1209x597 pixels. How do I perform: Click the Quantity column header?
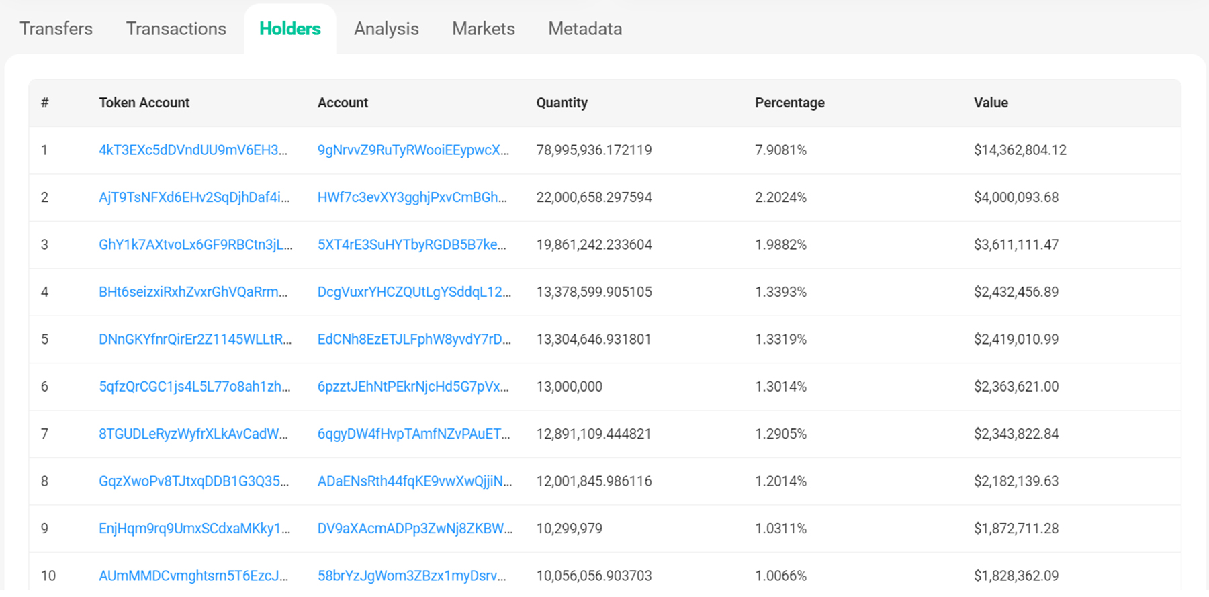pyautogui.click(x=562, y=103)
